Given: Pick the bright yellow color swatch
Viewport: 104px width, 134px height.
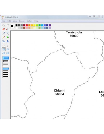Looking at the screenshot, I should (34, 25).
